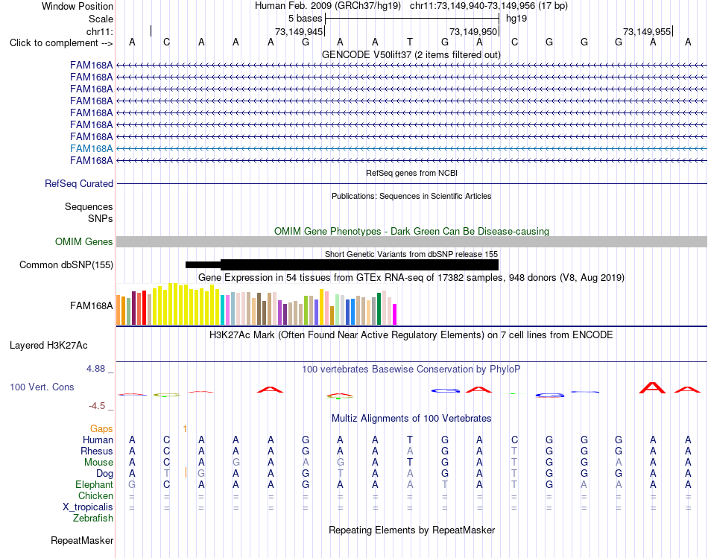The height and width of the screenshot is (558, 708).
Task: Open GENCODE V50lift37 track title
Action: click(x=411, y=54)
